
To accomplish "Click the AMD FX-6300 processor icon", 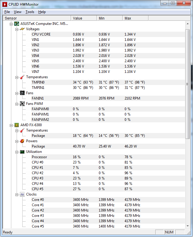I will coord(17,125).
